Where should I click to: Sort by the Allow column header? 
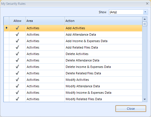[17, 21]
